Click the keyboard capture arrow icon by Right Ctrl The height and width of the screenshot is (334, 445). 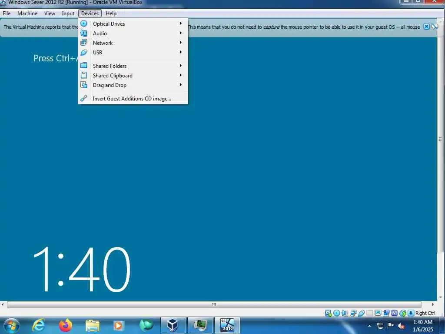pos(411,313)
